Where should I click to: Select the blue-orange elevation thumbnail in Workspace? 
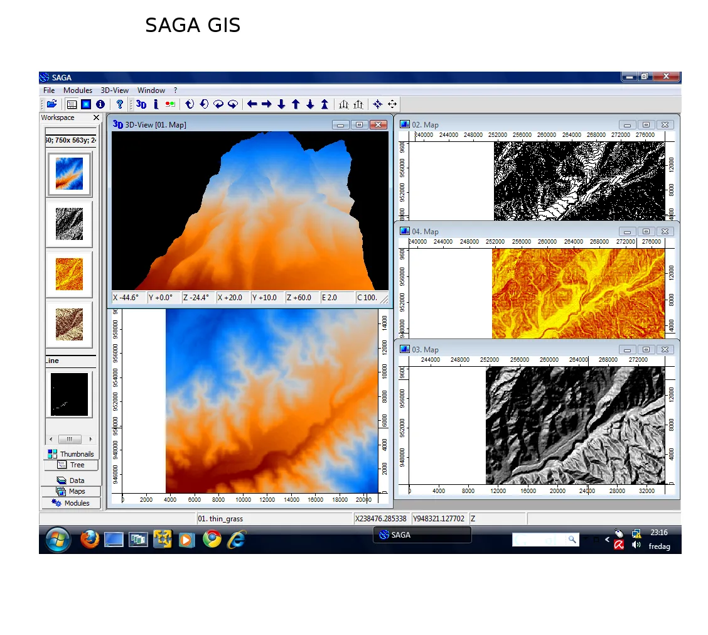[69, 174]
